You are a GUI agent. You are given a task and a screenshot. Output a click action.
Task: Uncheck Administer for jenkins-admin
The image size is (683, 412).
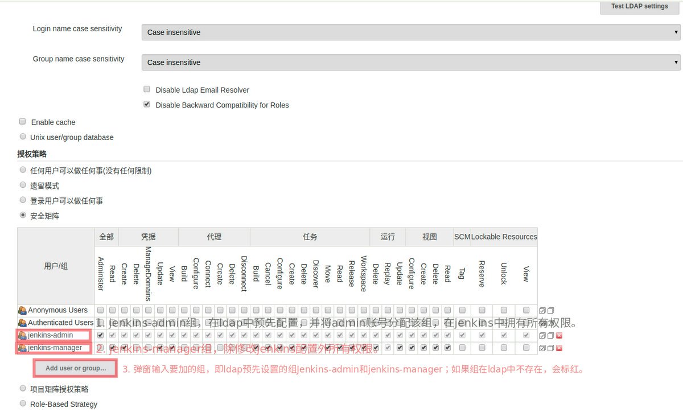(x=101, y=335)
